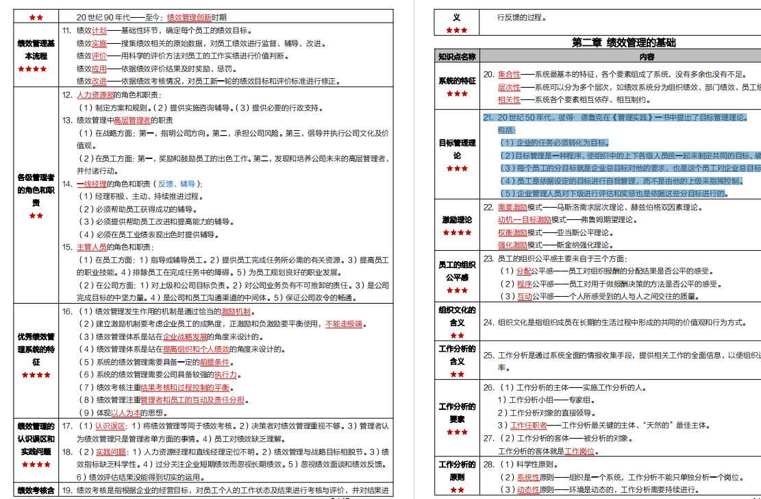Click the underlined word 改进 after 绩效

click(x=99, y=82)
